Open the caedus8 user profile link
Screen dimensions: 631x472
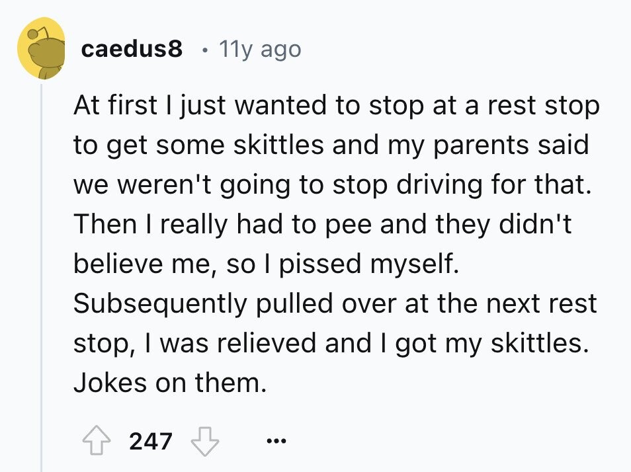click(132, 49)
